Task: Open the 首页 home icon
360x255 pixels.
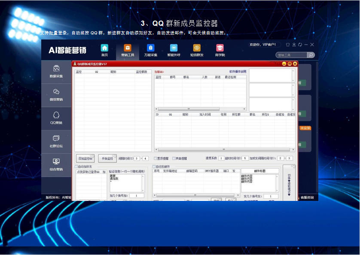Action: pos(104,48)
